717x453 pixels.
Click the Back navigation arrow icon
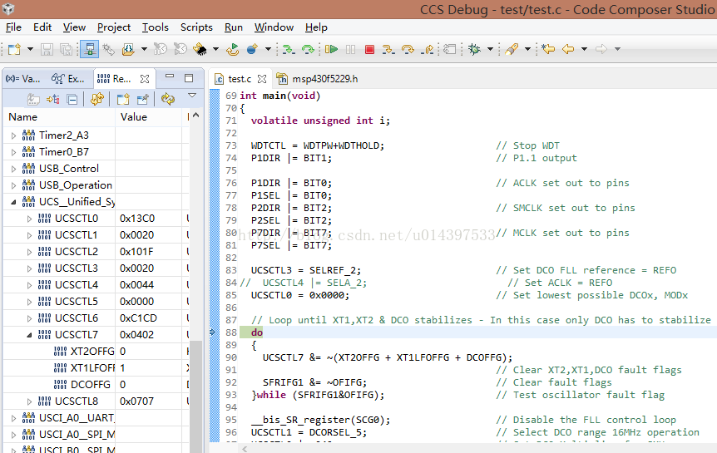click(x=568, y=50)
